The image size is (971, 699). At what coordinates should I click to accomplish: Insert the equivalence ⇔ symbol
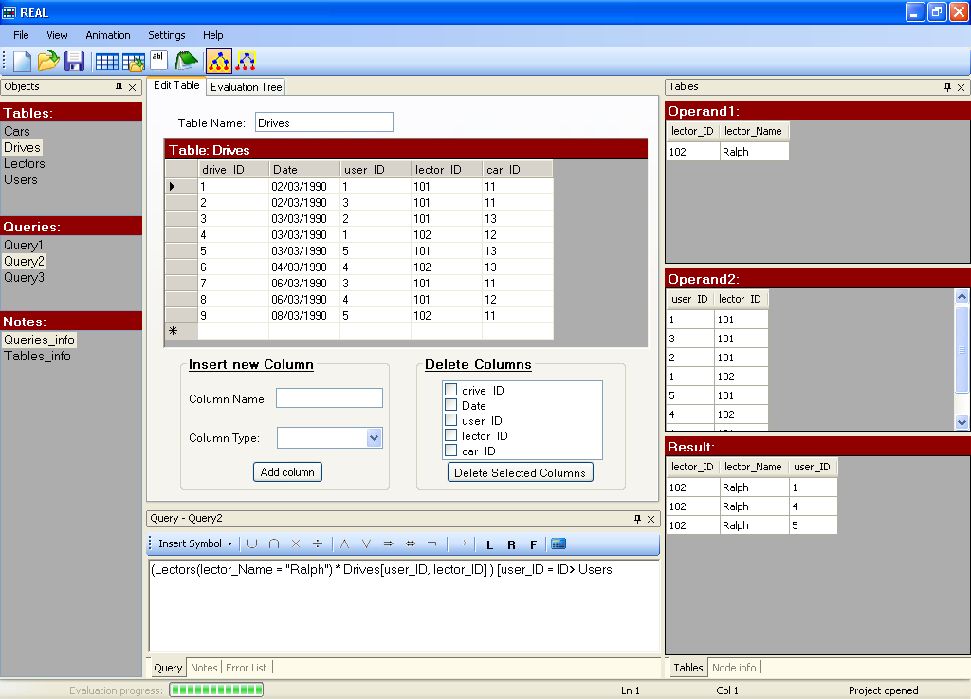[x=410, y=543]
